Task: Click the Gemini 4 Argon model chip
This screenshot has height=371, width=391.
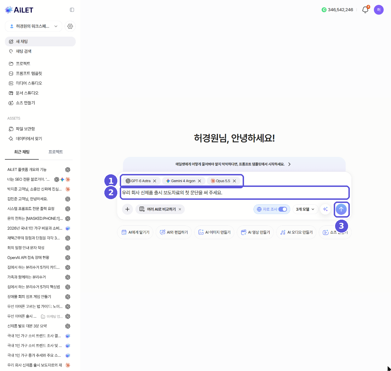Action: point(184,181)
